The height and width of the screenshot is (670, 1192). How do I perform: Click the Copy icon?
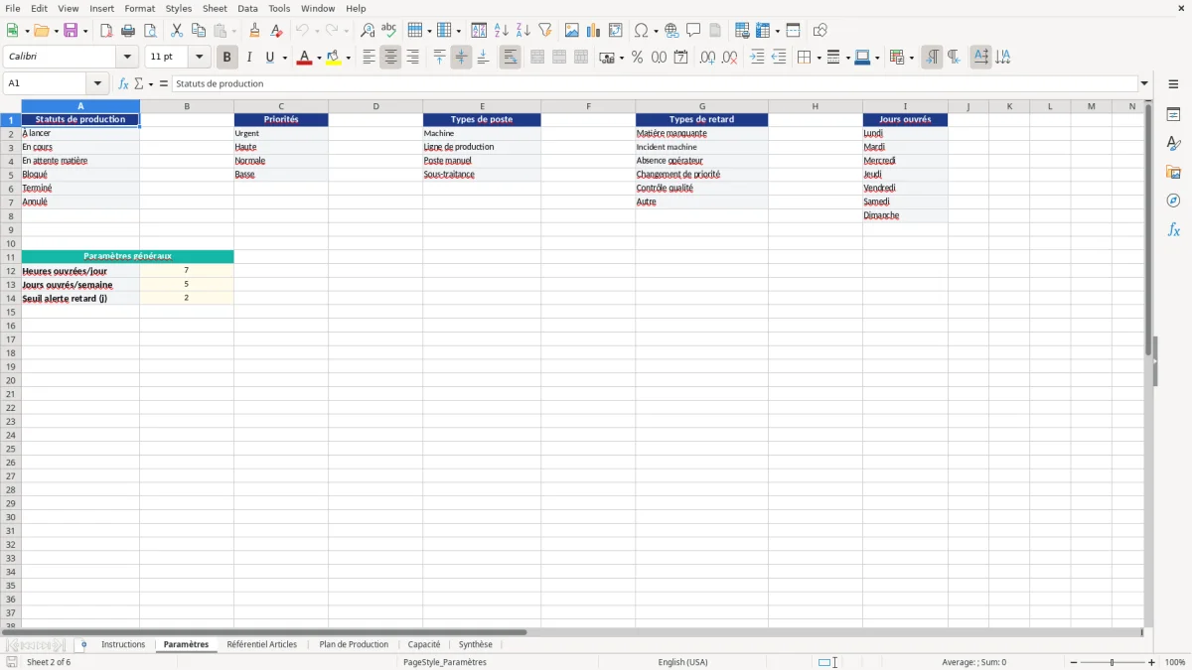[x=199, y=31]
